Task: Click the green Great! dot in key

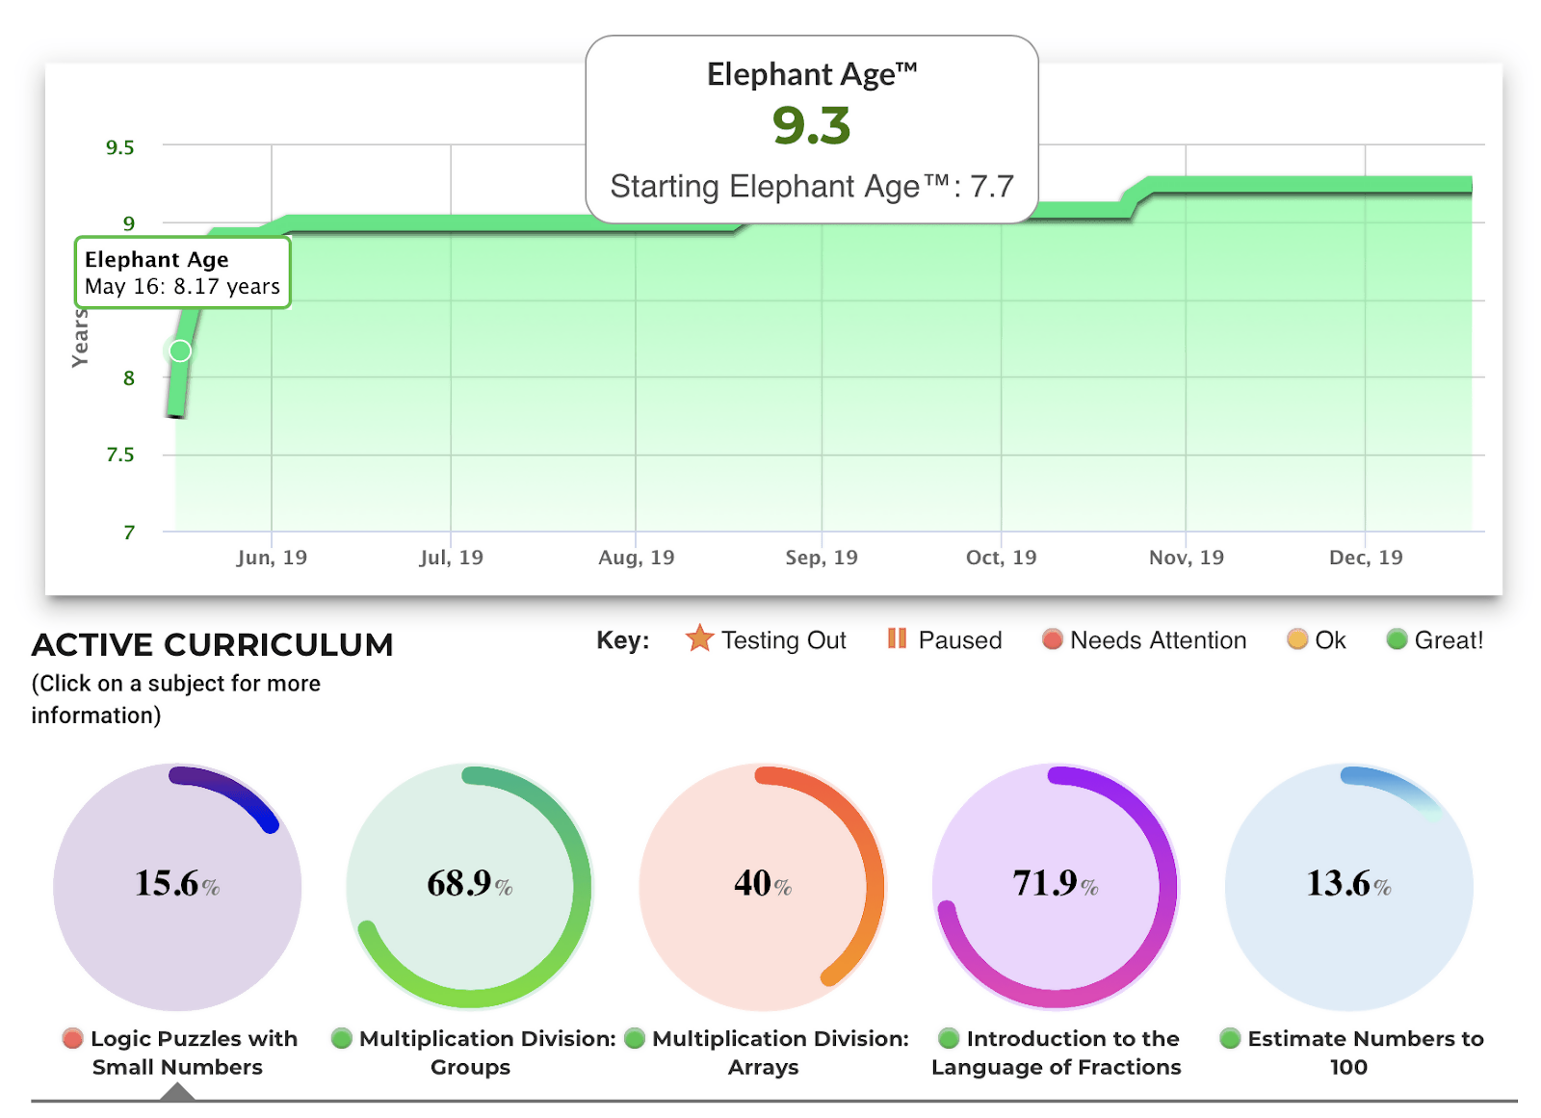Action: pyautogui.click(x=1397, y=639)
